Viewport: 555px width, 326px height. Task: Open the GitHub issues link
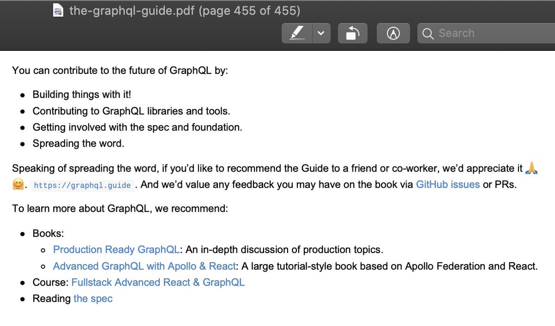pyautogui.click(x=448, y=185)
